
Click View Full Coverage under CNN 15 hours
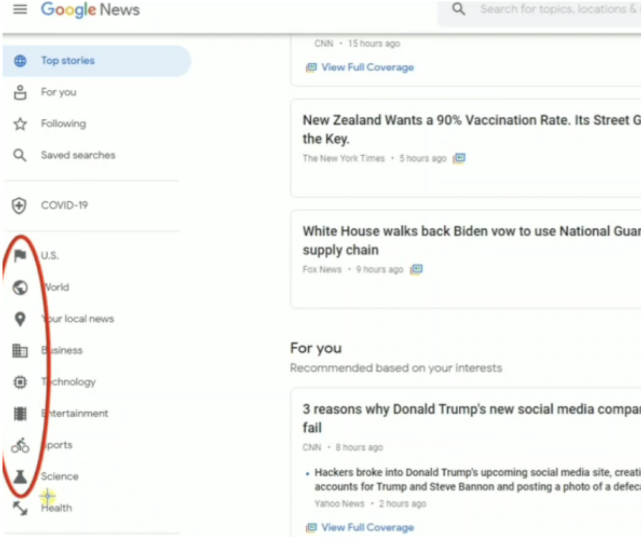tap(367, 67)
